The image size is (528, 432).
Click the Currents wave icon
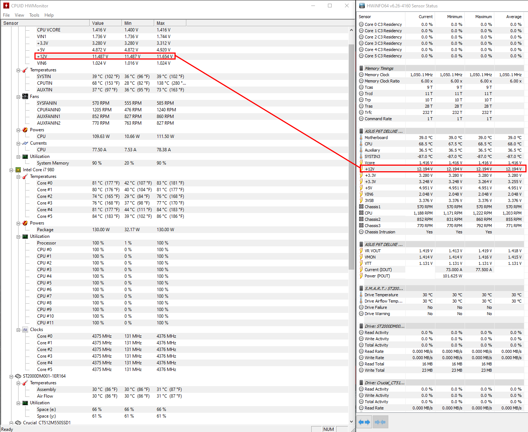25,143
